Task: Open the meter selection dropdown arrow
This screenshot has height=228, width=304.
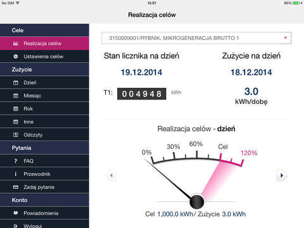Action: coord(286,38)
